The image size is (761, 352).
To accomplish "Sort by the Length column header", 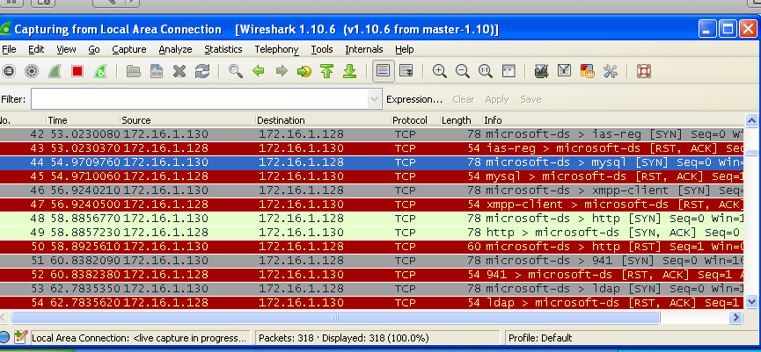I will pyautogui.click(x=461, y=120).
